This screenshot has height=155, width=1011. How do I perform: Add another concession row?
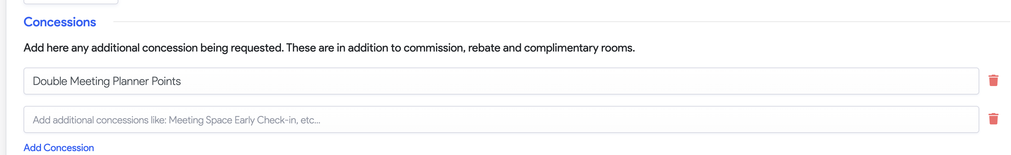(x=59, y=148)
